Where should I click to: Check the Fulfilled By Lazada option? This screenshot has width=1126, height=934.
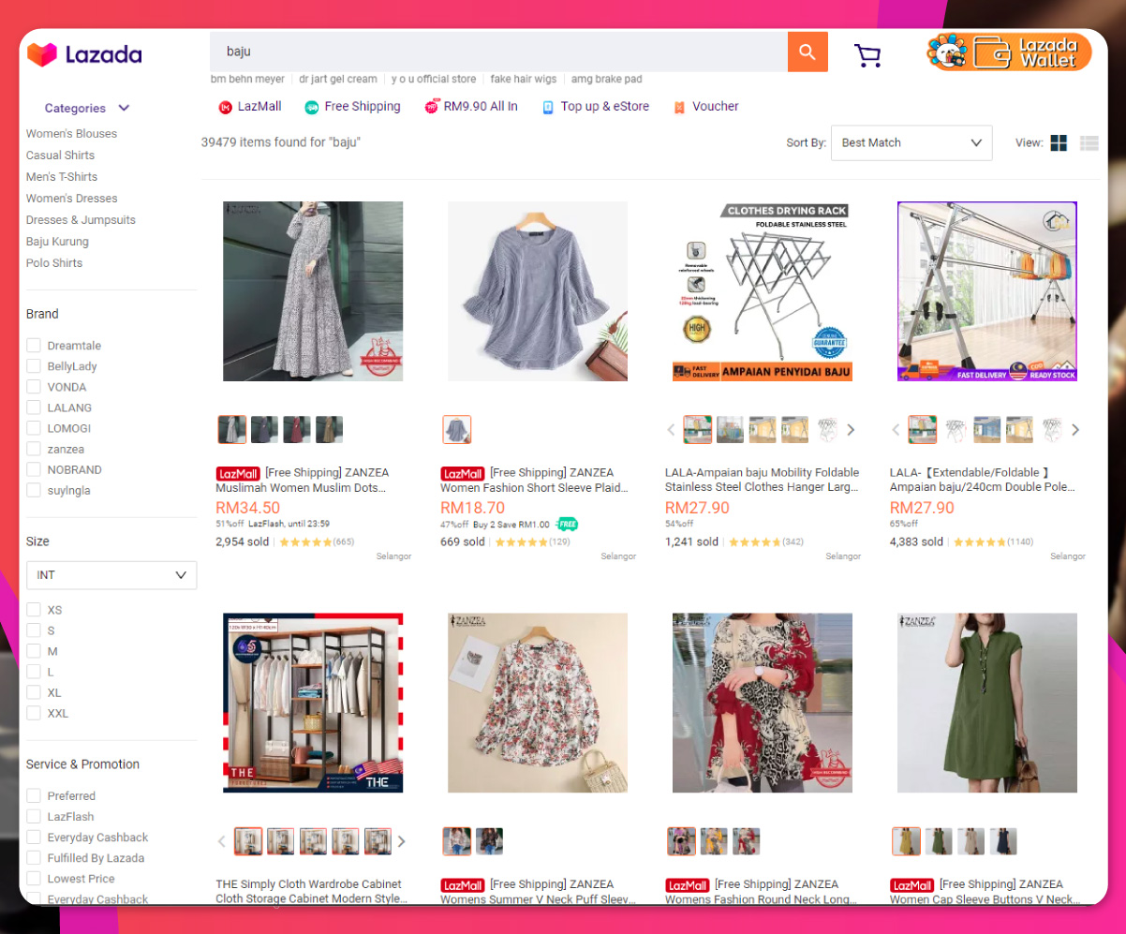33,857
